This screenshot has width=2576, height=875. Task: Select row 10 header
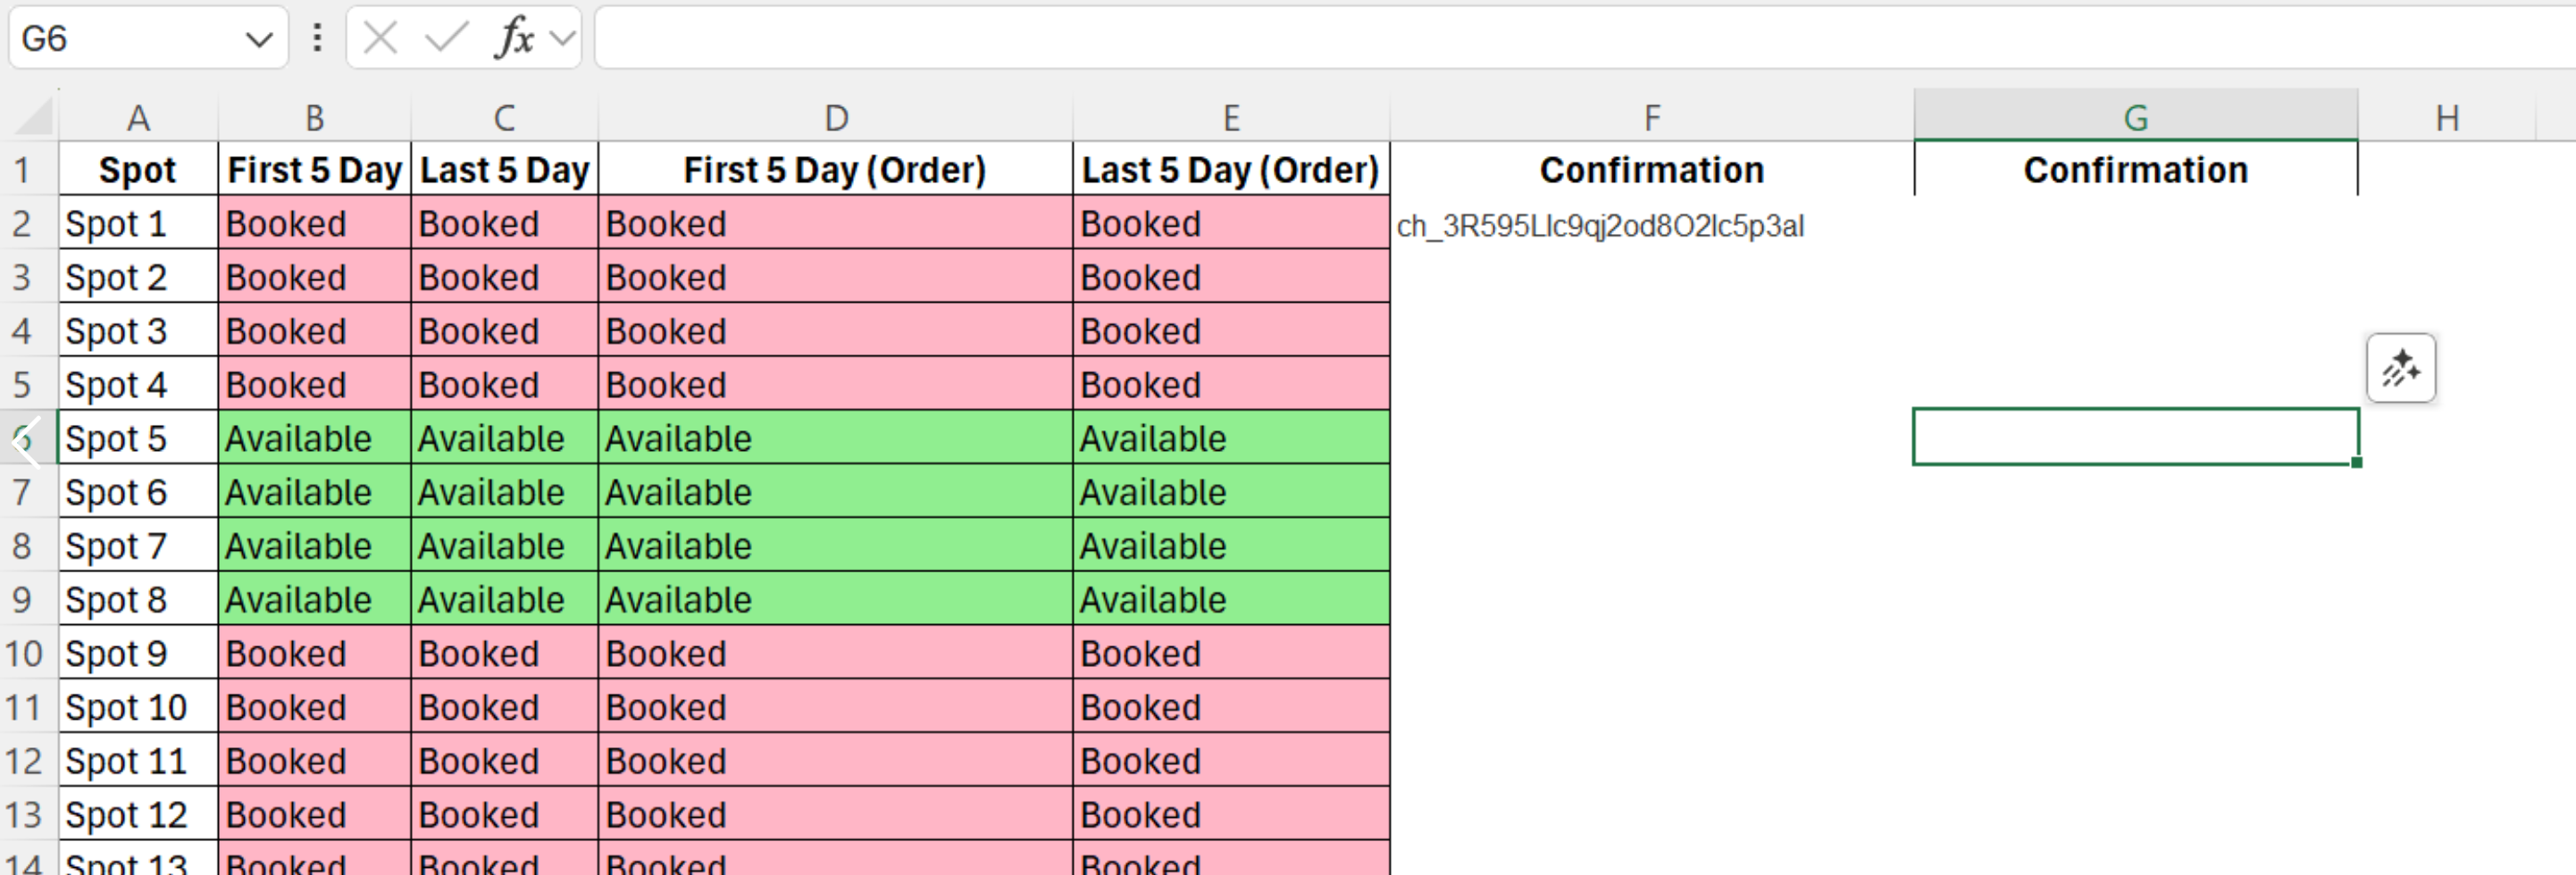click(24, 654)
